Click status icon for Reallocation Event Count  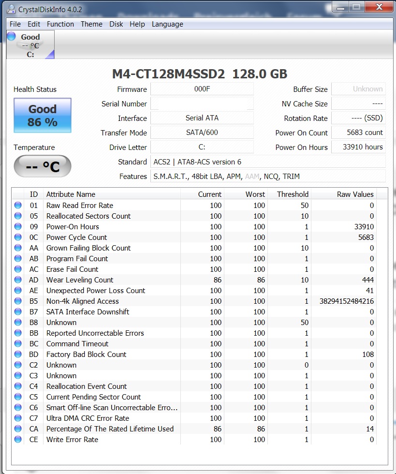pos(18,386)
